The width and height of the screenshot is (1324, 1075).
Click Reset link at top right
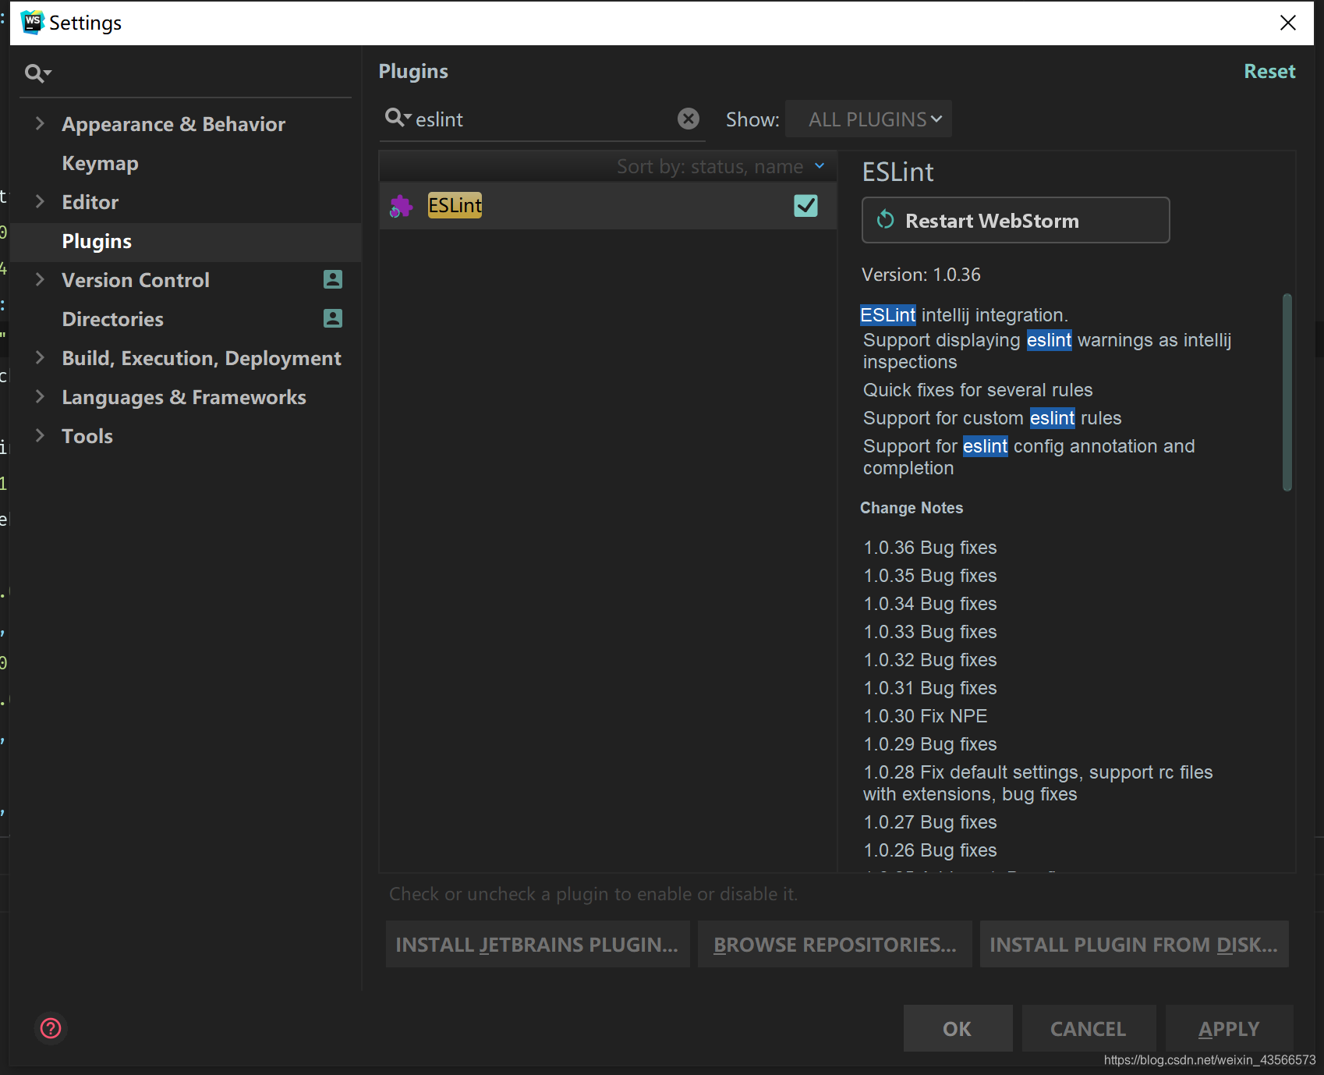point(1269,71)
